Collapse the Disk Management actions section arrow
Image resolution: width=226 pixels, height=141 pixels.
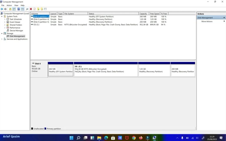tap(224, 18)
